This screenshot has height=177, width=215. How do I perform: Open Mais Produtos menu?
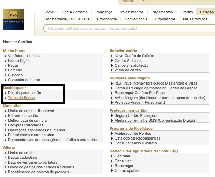[195, 19]
